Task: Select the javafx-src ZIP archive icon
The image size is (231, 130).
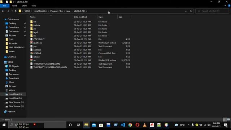Action: [x=31, y=43]
